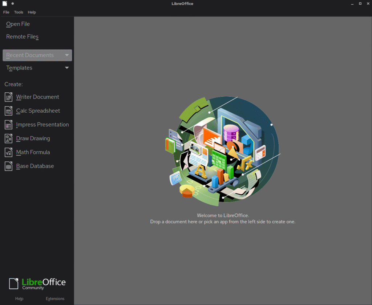
Task: Maximize the LibreOffice window
Action: pos(360,4)
